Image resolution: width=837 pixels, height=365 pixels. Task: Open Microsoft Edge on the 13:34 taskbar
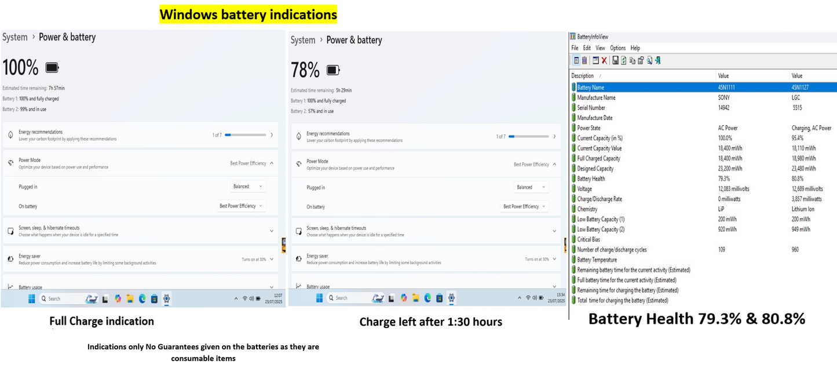coord(427,298)
